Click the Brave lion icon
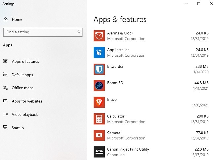Viewport: 215px width, 160px height. (x=99, y=102)
